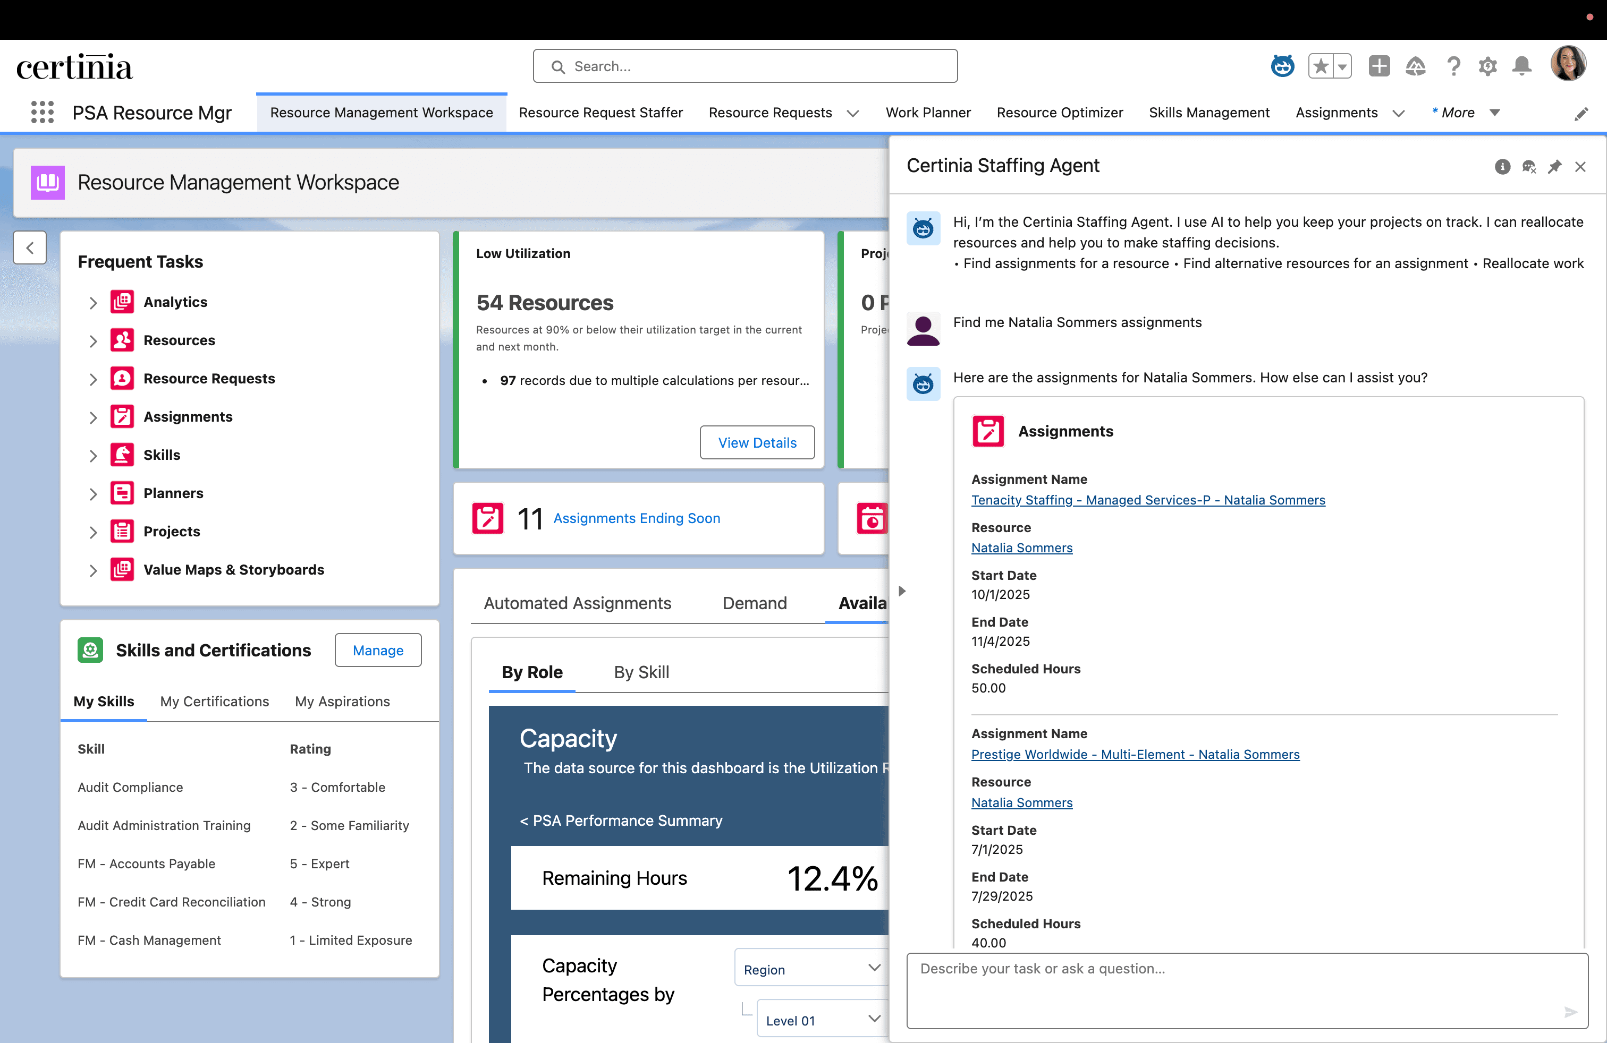
Task: Close the Certinia Staffing Agent panel
Action: [1580, 167]
